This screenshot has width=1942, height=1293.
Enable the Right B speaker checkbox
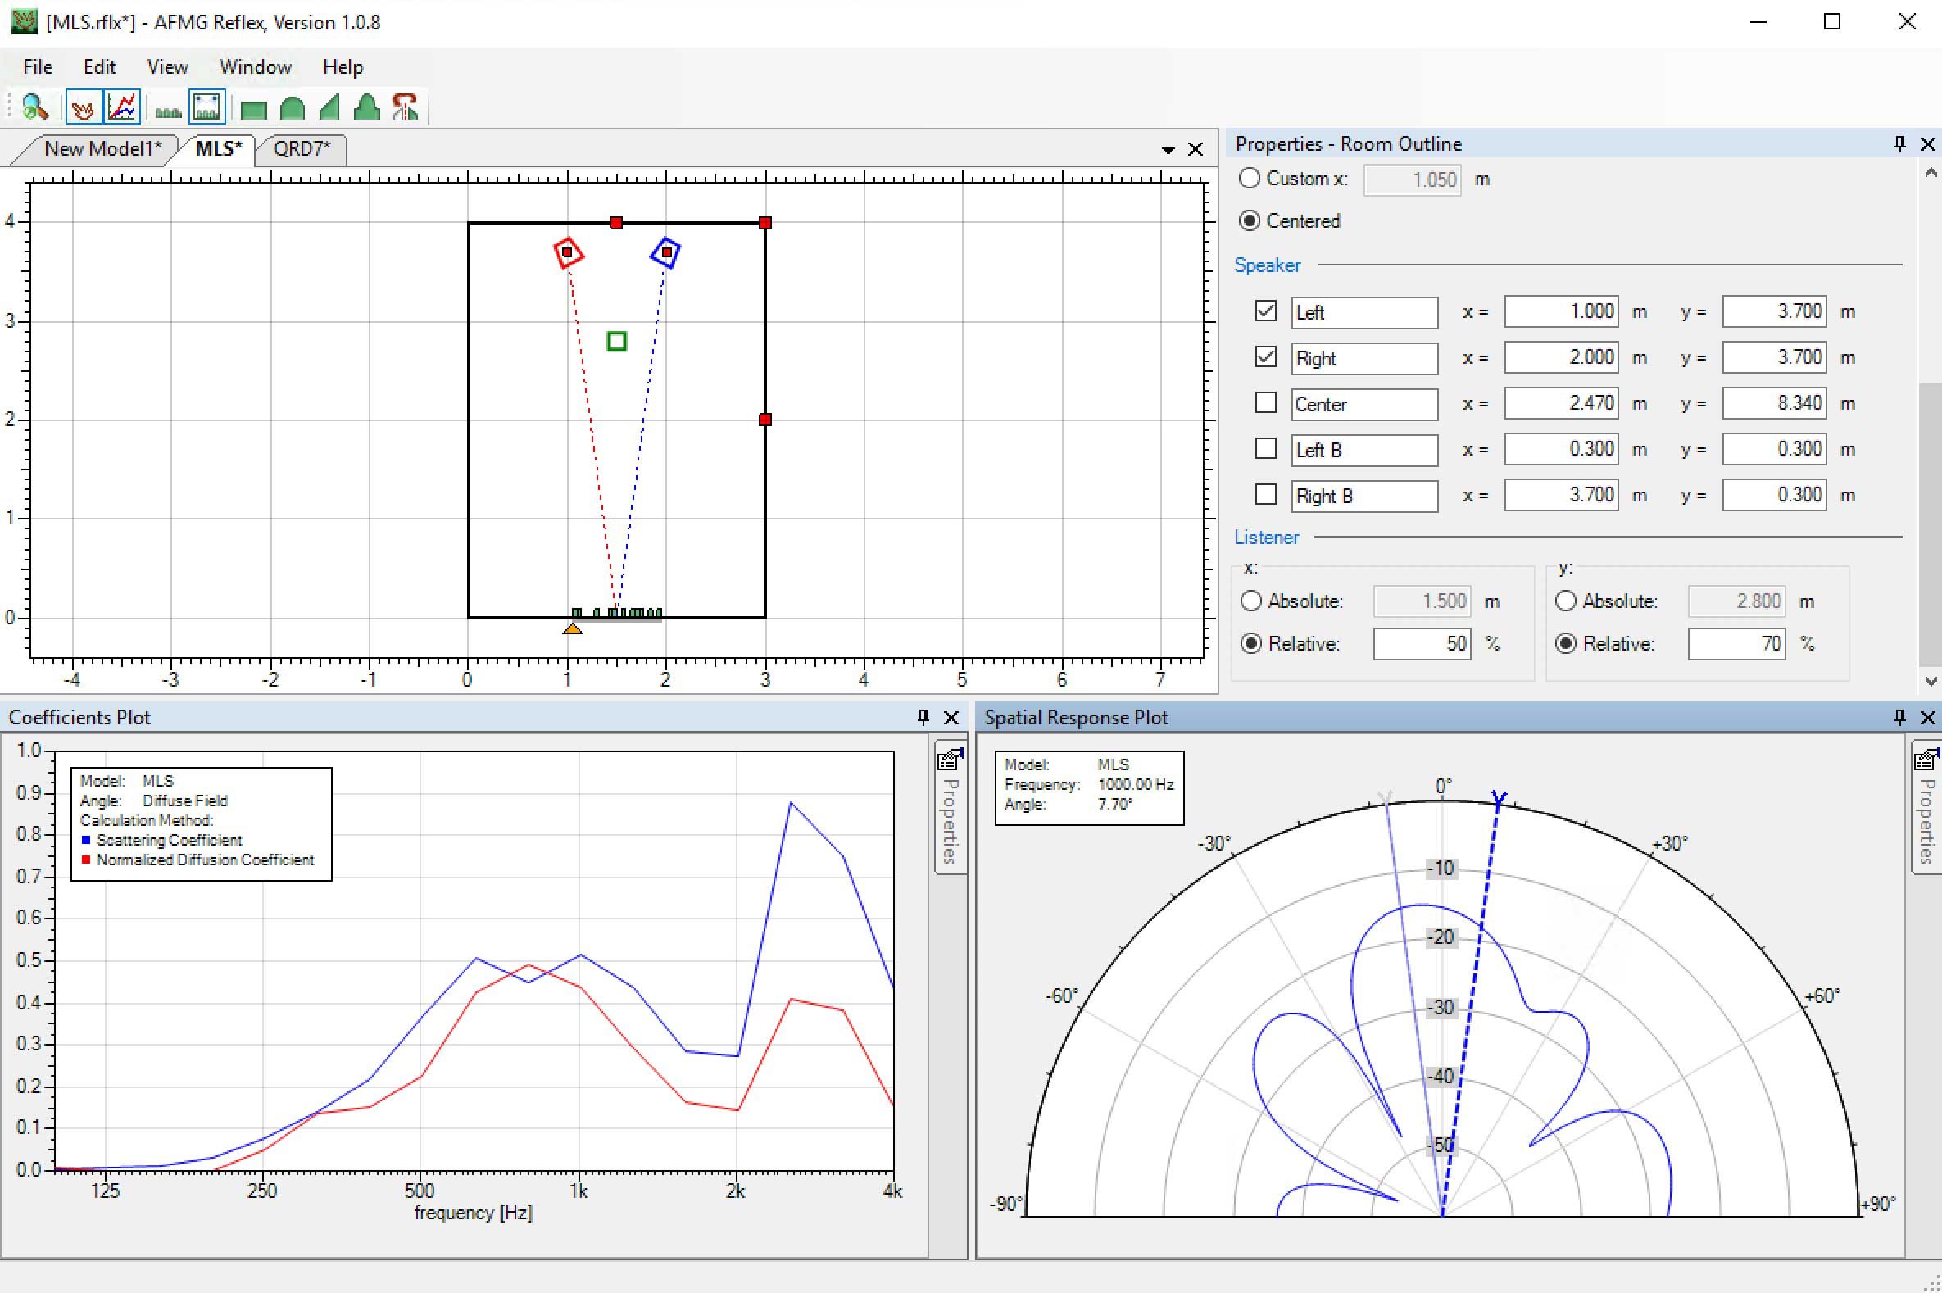1265,494
